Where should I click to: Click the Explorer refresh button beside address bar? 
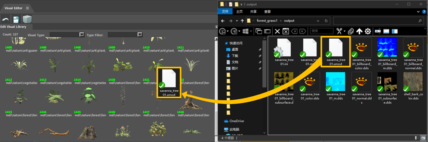click(x=326, y=21)
